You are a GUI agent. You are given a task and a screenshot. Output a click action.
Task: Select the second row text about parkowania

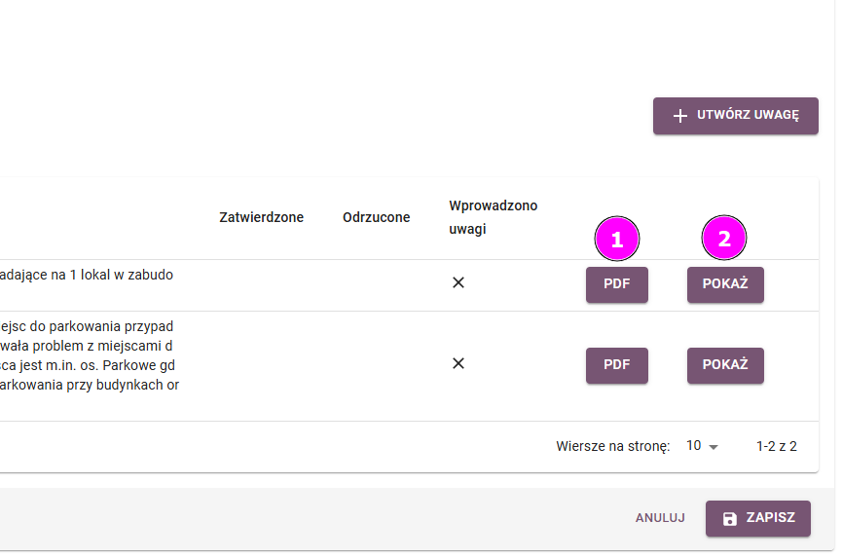pos(88,354)
